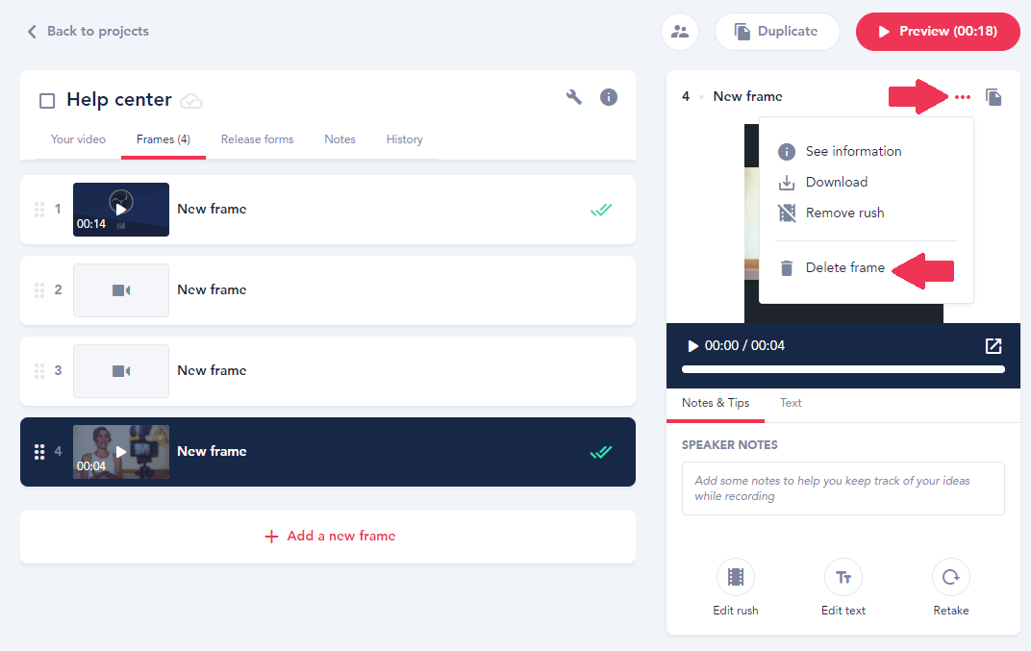Select Delete frame from the menu
The width and height of the screenshot is (1031, 651).
(844, 268)
